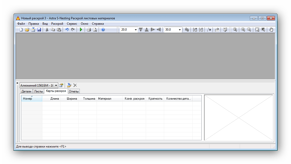
Task: Expand the Алюминий 1561БМ material dropdown
Action: click(x=56, y=85)
